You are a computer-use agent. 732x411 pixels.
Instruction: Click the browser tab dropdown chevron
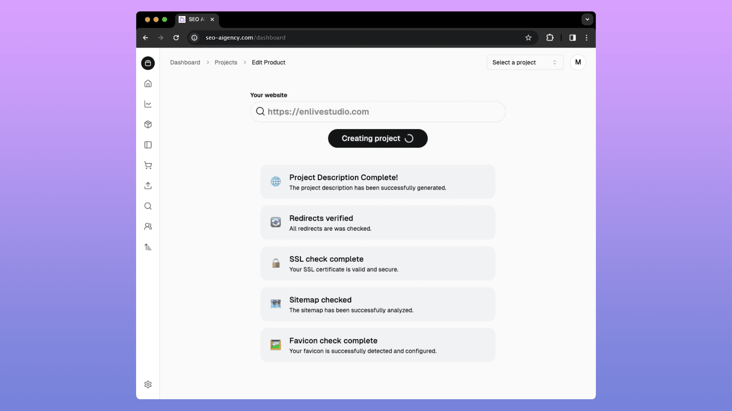(587, 19)
